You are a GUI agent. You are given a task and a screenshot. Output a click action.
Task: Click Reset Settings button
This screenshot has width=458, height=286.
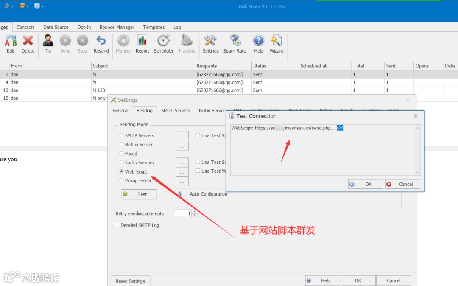coord(130,281)
